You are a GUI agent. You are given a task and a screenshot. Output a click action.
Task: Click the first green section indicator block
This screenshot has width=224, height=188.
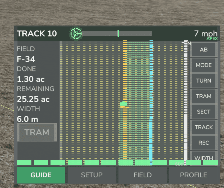point(24,162)
